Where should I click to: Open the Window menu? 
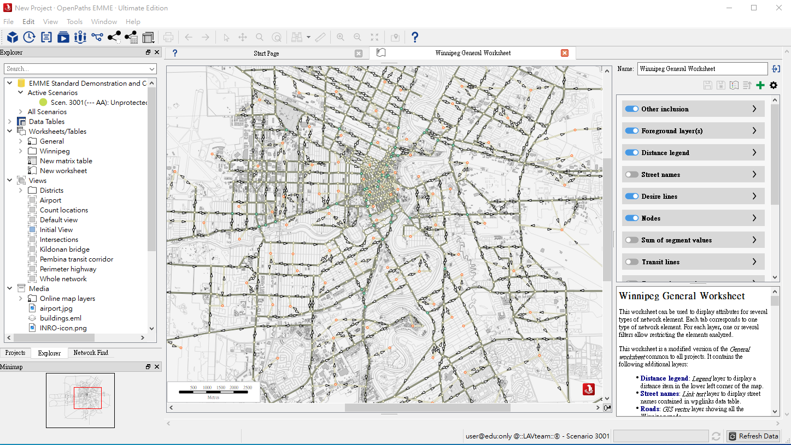104,22
